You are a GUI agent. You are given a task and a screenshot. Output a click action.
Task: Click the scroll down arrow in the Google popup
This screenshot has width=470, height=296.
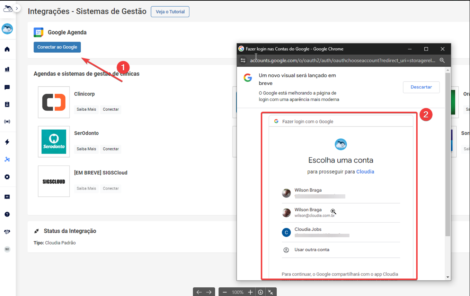[448, 277]
